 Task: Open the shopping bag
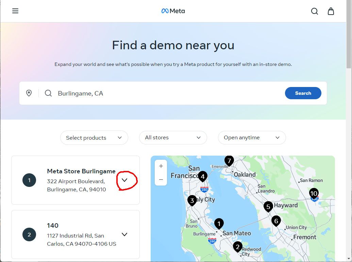click(x=331, y=11)
